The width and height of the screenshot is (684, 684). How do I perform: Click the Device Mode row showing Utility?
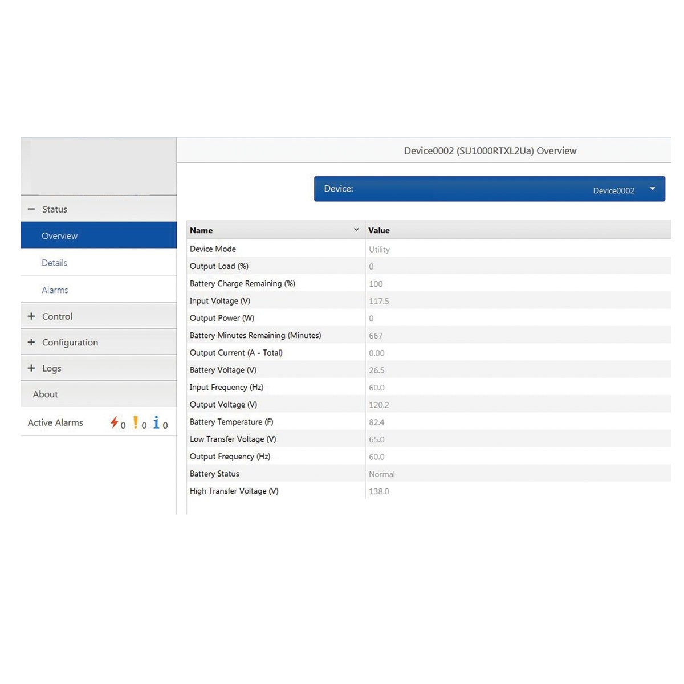(x=342, y=249)
